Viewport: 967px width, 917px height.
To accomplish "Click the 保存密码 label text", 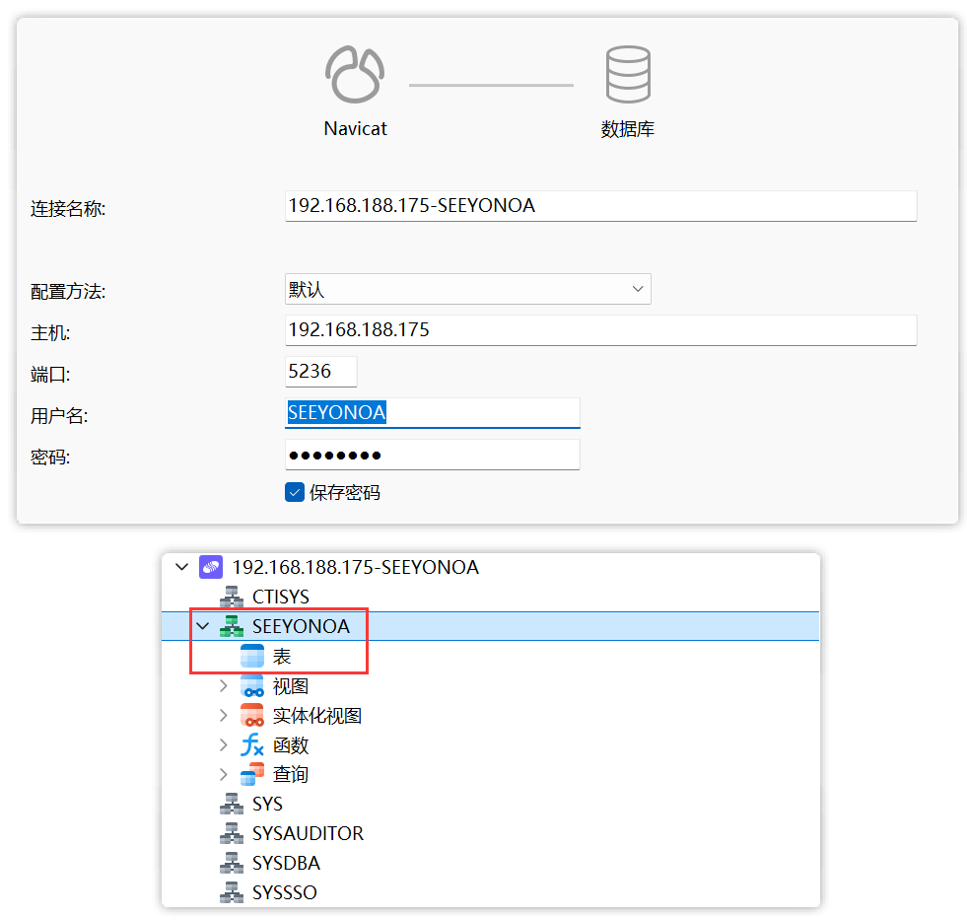I will [345, 492].
